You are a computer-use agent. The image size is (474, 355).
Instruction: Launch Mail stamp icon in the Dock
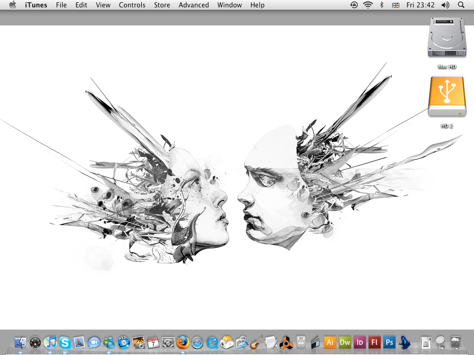click(x=80, y=343)
